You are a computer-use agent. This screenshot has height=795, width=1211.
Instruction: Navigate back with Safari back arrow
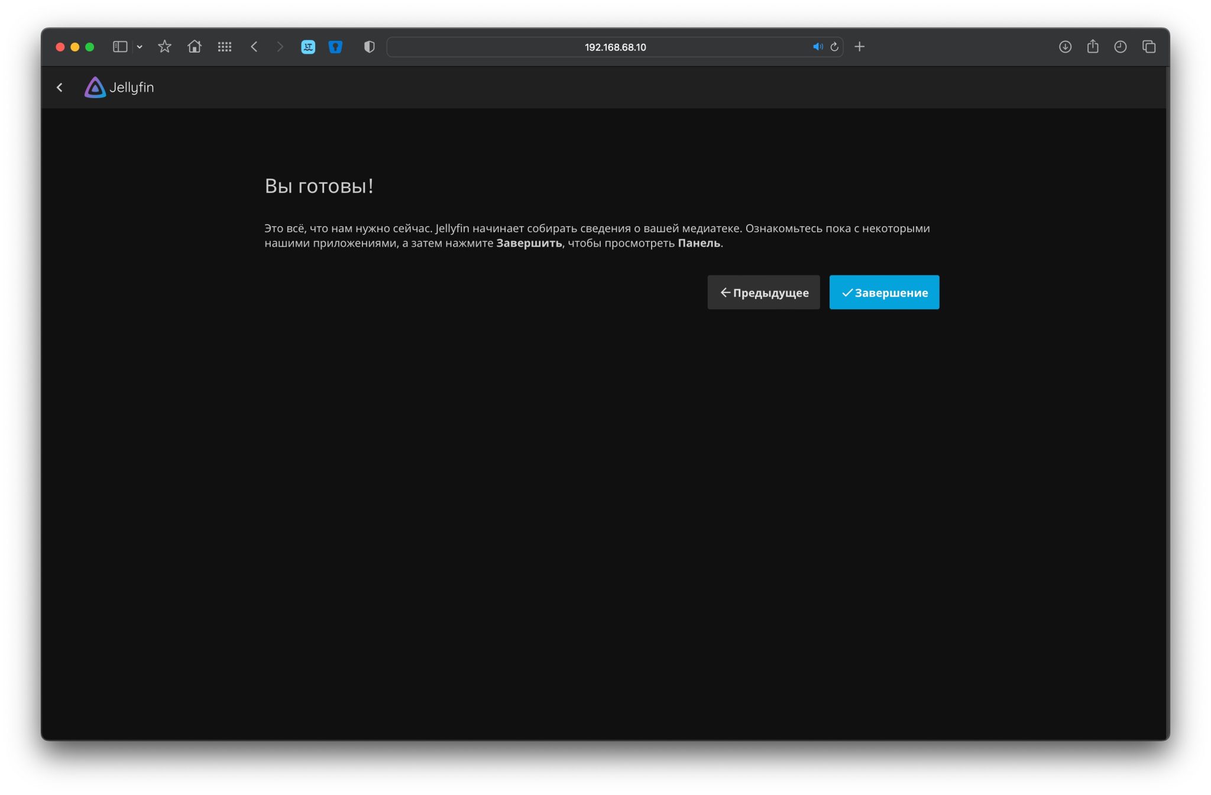point(254,47)
